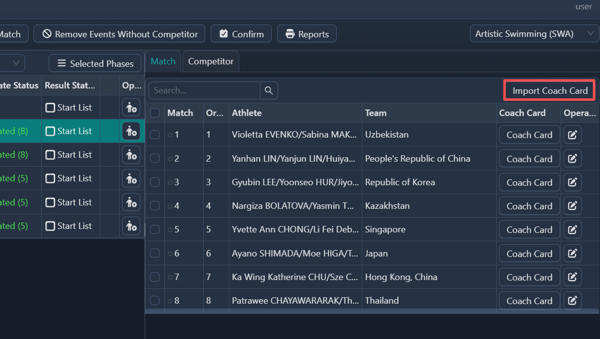Click into the Search field
The image size is (600, 339).
coord(204,90)
